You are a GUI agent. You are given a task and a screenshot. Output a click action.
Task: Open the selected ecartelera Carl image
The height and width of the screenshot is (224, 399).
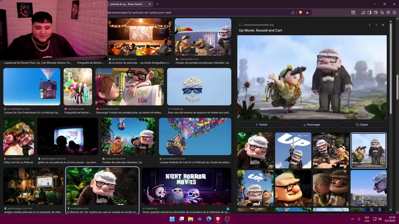pos(102,186)
